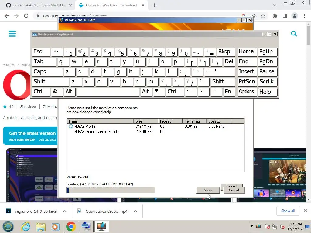This screenshot has height=233, width=311.
Task: Reload the Opera download page
Action: (26, 16)
